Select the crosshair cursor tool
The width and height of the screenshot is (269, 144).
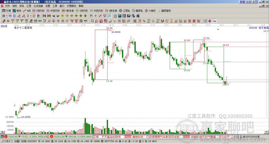(96, 16)
